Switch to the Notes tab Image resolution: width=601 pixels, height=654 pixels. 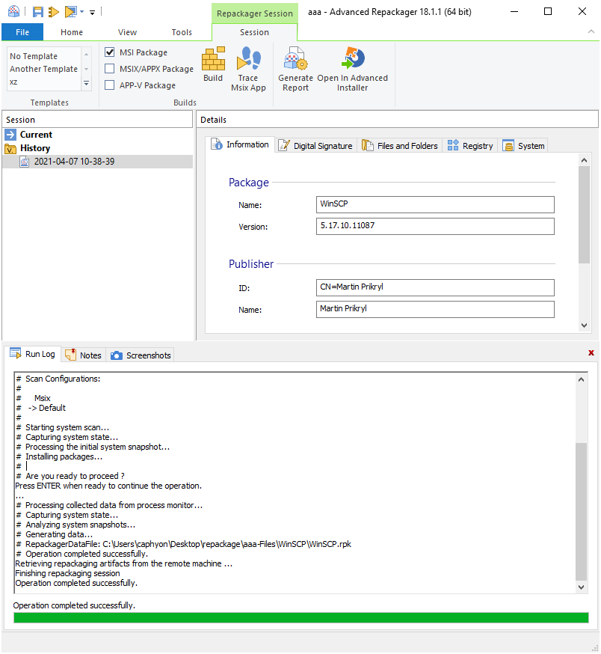coord(84,355)
